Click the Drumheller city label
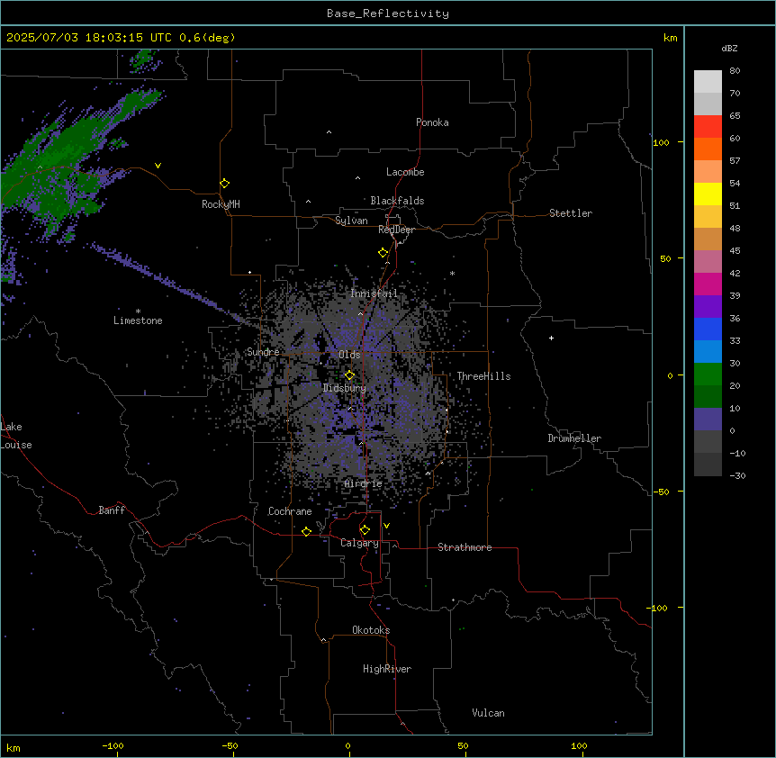Viewport: 776px width, 758px height. [574, 438]
